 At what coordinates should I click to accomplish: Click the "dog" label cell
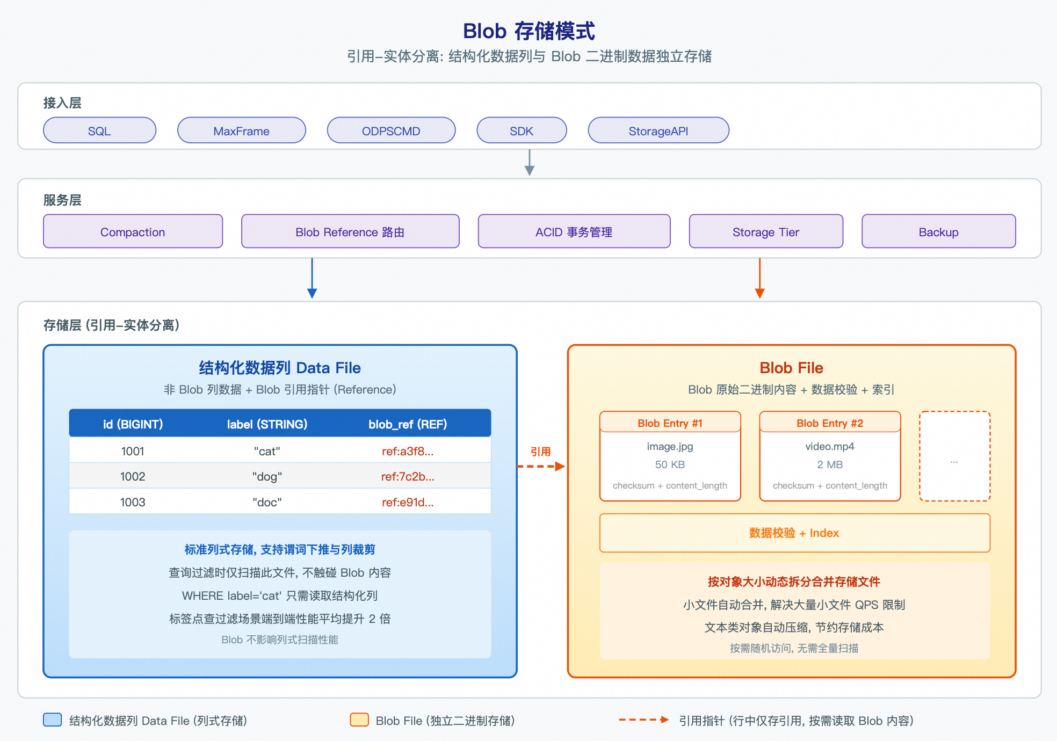coord(267,476)
